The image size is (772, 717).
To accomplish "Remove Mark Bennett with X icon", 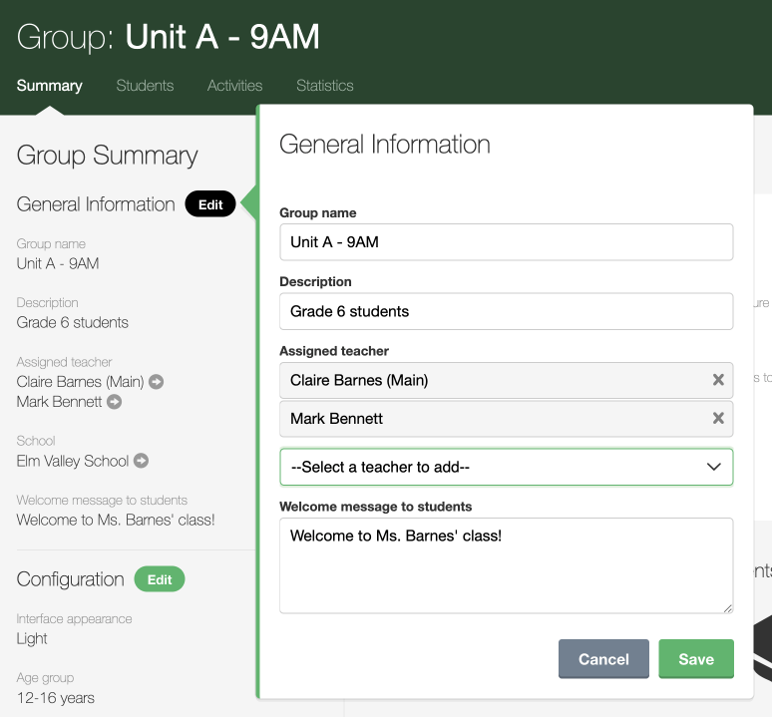I will click(717, 419).
